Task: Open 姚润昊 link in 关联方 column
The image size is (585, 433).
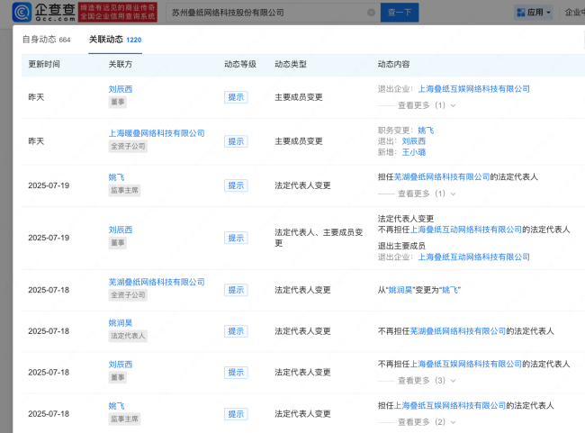Action: [x=120, y=323]
